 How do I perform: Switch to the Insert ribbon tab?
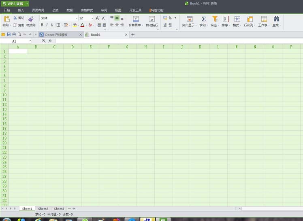click(21, 10)
